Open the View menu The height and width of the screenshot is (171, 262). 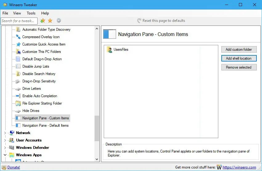tap(17, 13)
